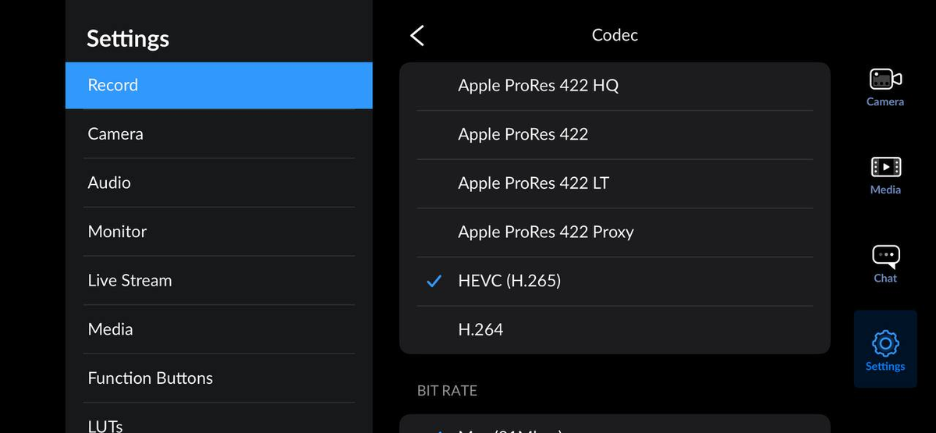Open the Media clips icon
The image size is (936, 433).
(x=885, y=167)
